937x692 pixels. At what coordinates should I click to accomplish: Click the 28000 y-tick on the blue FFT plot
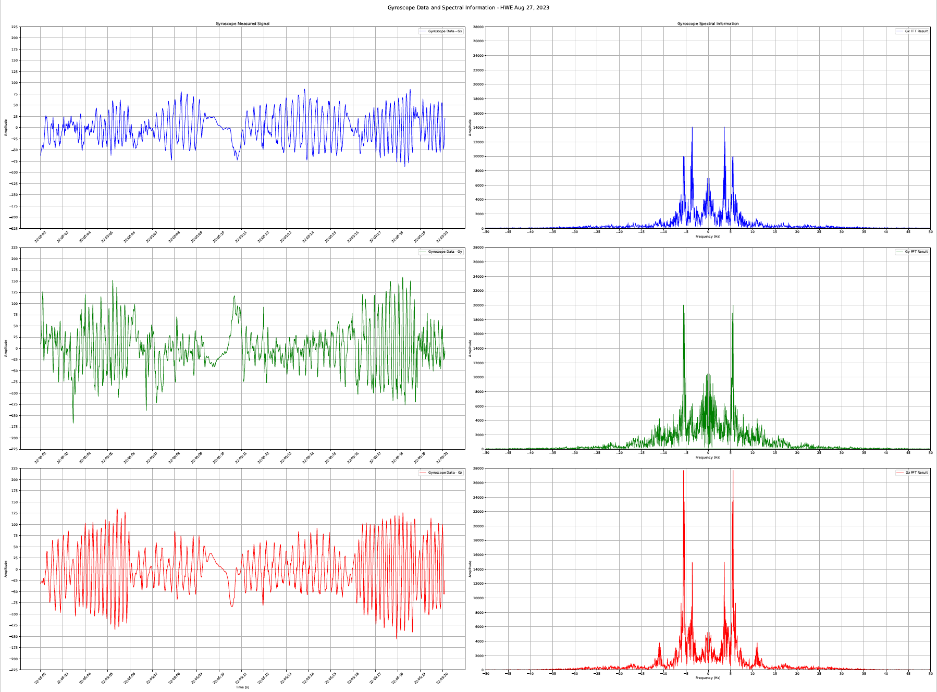click(478, 27)
